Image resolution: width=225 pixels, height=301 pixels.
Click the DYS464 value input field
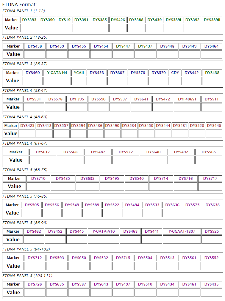pos(212,54)
